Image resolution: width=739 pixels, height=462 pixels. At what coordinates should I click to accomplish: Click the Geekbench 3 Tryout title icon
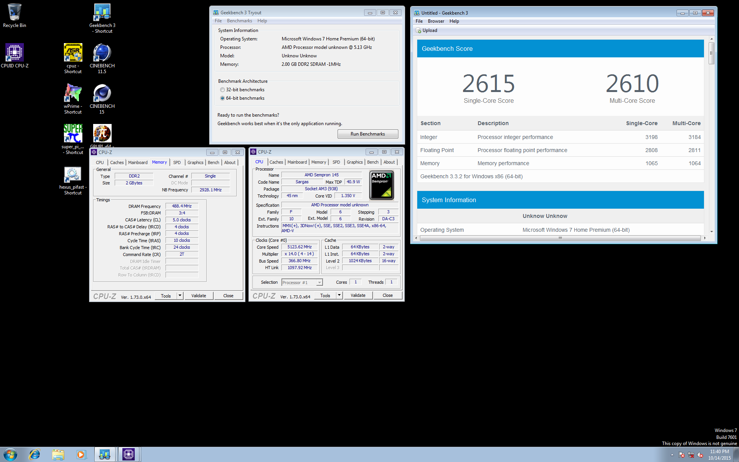pyautogui.click(x=216, y=13)
